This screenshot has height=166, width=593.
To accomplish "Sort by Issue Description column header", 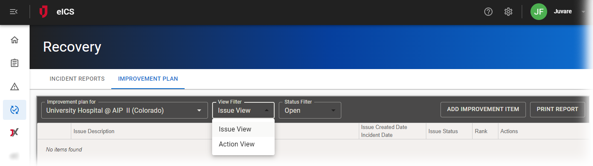I will (x=94, y=131).
